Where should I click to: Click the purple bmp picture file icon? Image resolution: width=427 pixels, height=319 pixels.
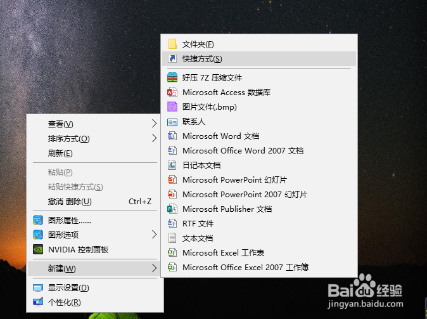pos(172,107)
